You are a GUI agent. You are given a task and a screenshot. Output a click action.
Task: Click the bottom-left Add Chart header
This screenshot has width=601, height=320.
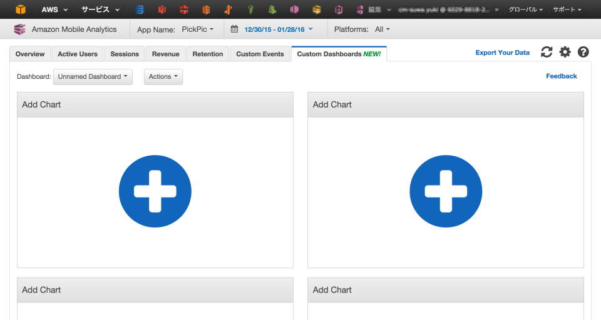155,290
